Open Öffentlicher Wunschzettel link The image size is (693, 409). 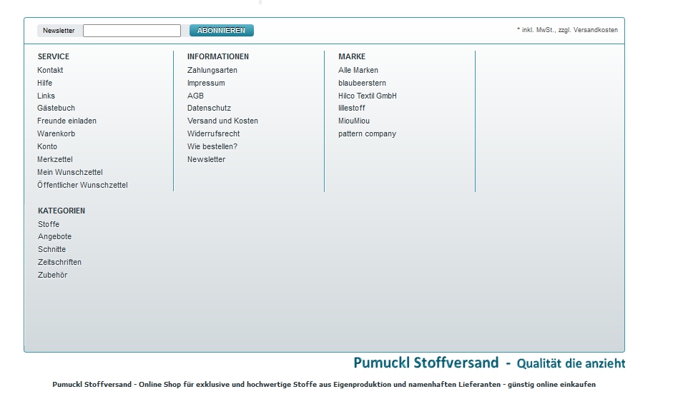point(82,186)
